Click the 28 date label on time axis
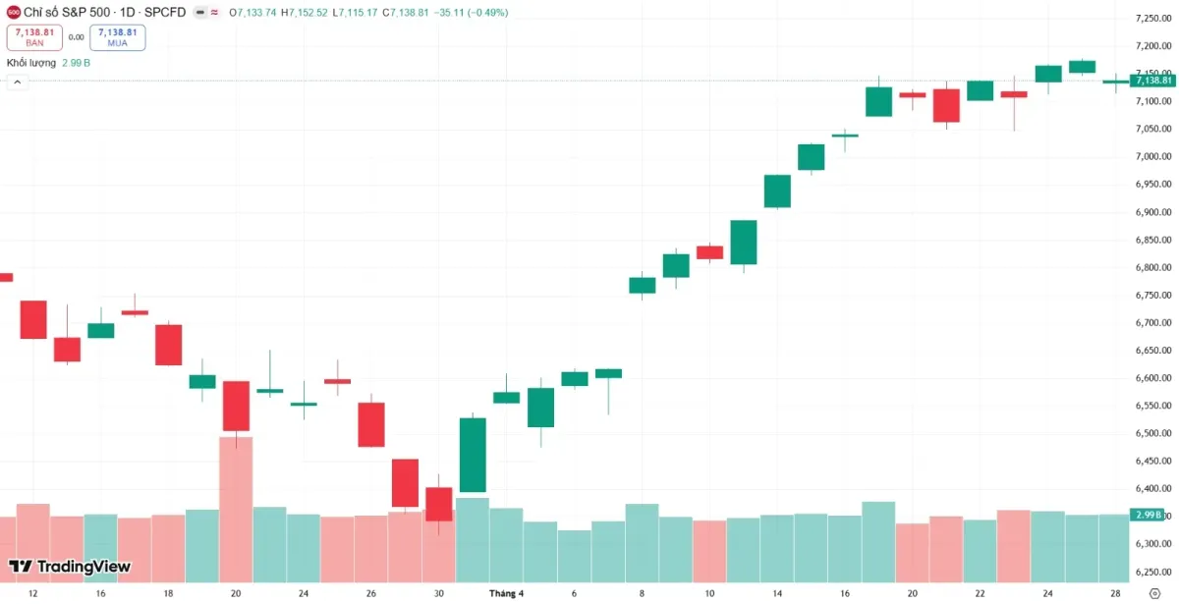1179x604 pixels. click(x=1116, y=593)
